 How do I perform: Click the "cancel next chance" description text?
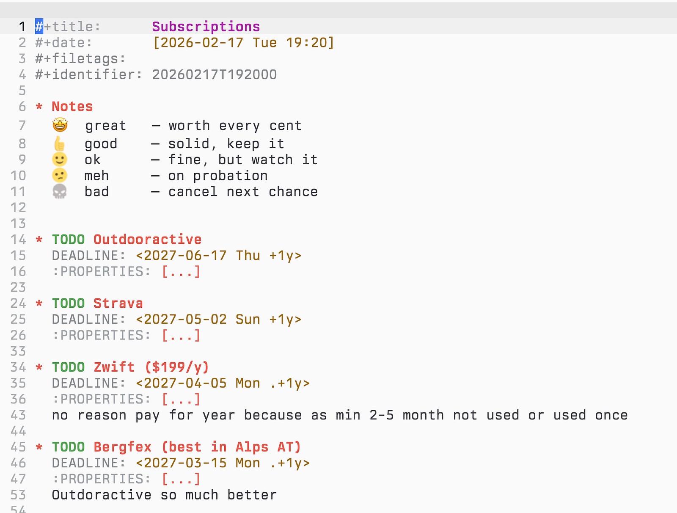(243, 192)
